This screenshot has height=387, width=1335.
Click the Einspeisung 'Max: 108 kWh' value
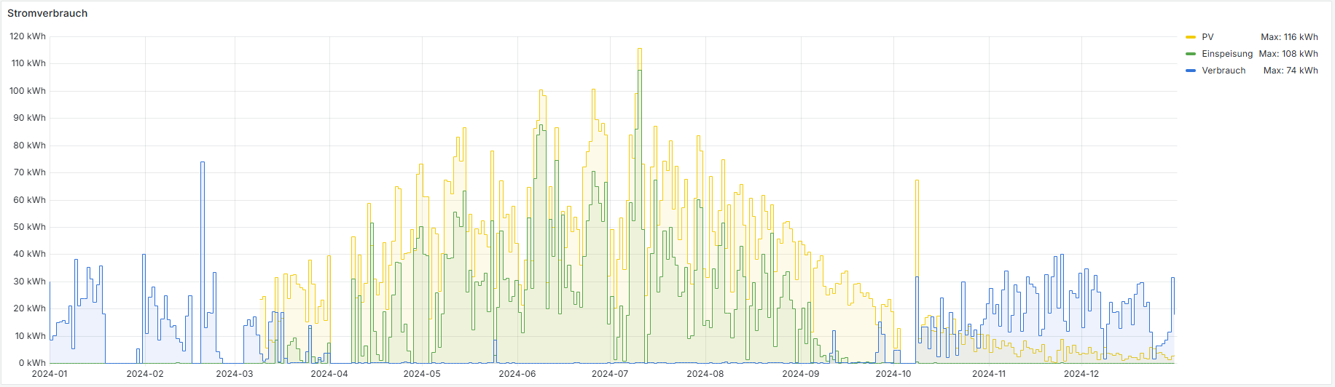point(1288,54)
